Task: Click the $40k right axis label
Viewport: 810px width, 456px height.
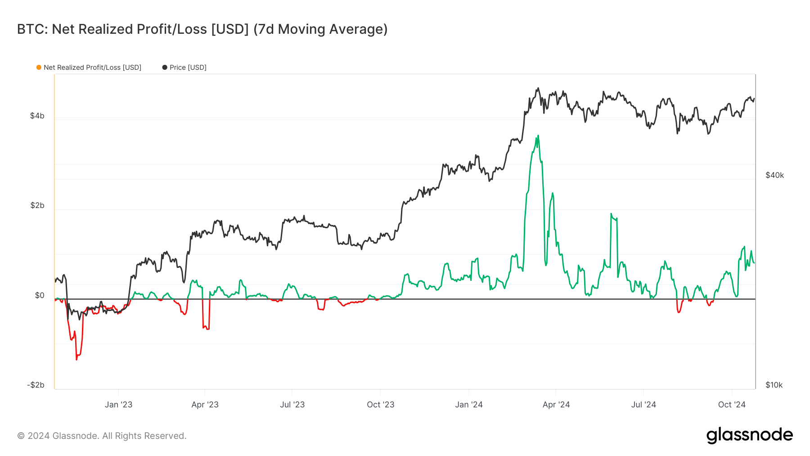Action: [x=775, y=176]
